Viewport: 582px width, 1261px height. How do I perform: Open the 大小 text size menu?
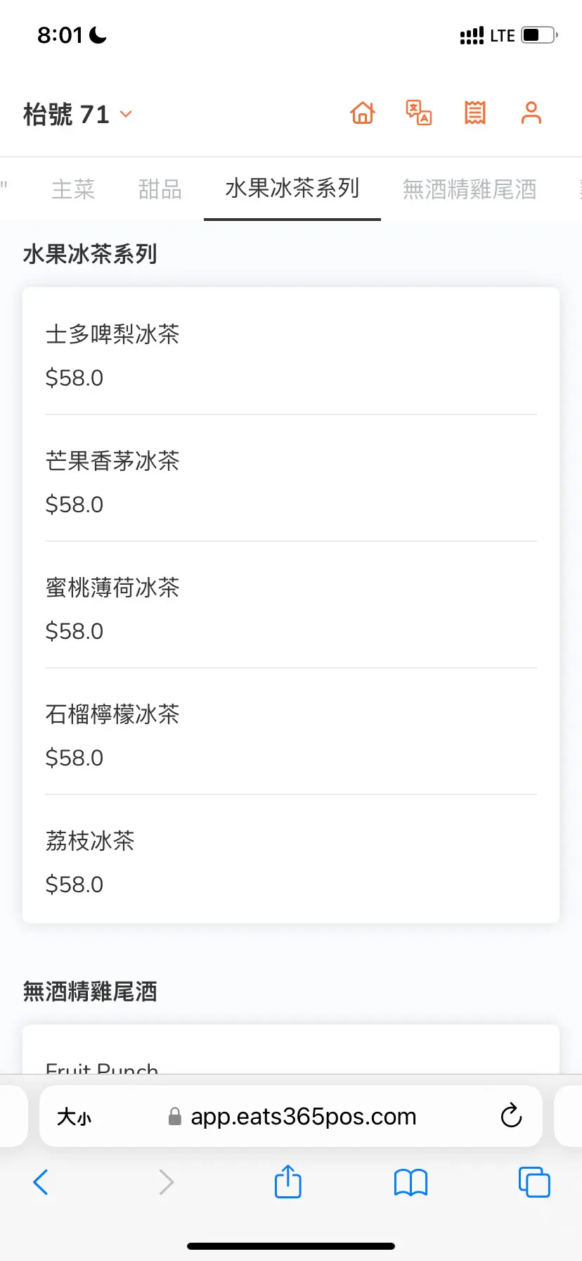[74, 1117]
